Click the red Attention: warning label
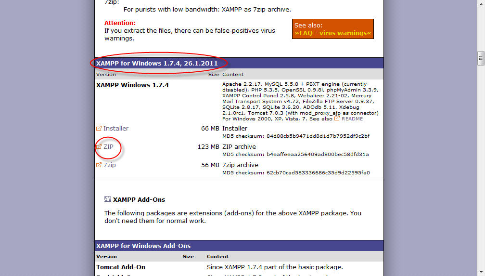This screenshot has height=276, width=485. 120,23
